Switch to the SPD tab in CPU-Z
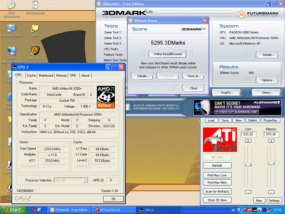Screen dimensions: 285x214 coord(73,76)
